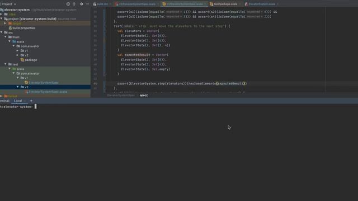Select the Local terminal tab
The width and height of the screenshot is (358, 201).
click(18, 100)
